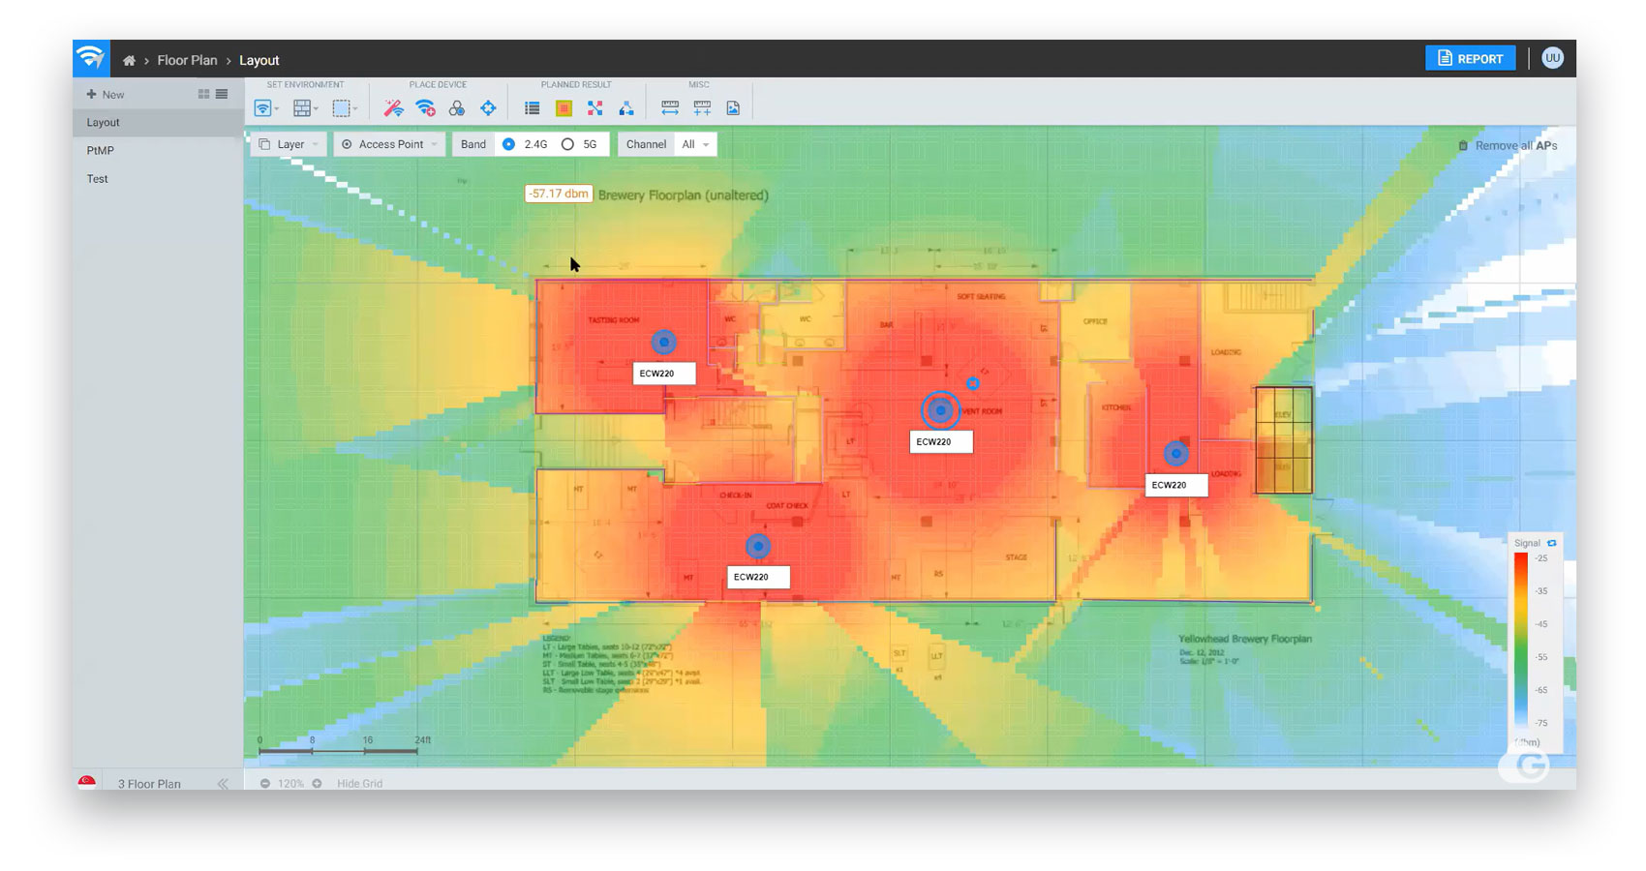
Task: Select the 2.4G band radio button
Action: click(x=508, y=144)
